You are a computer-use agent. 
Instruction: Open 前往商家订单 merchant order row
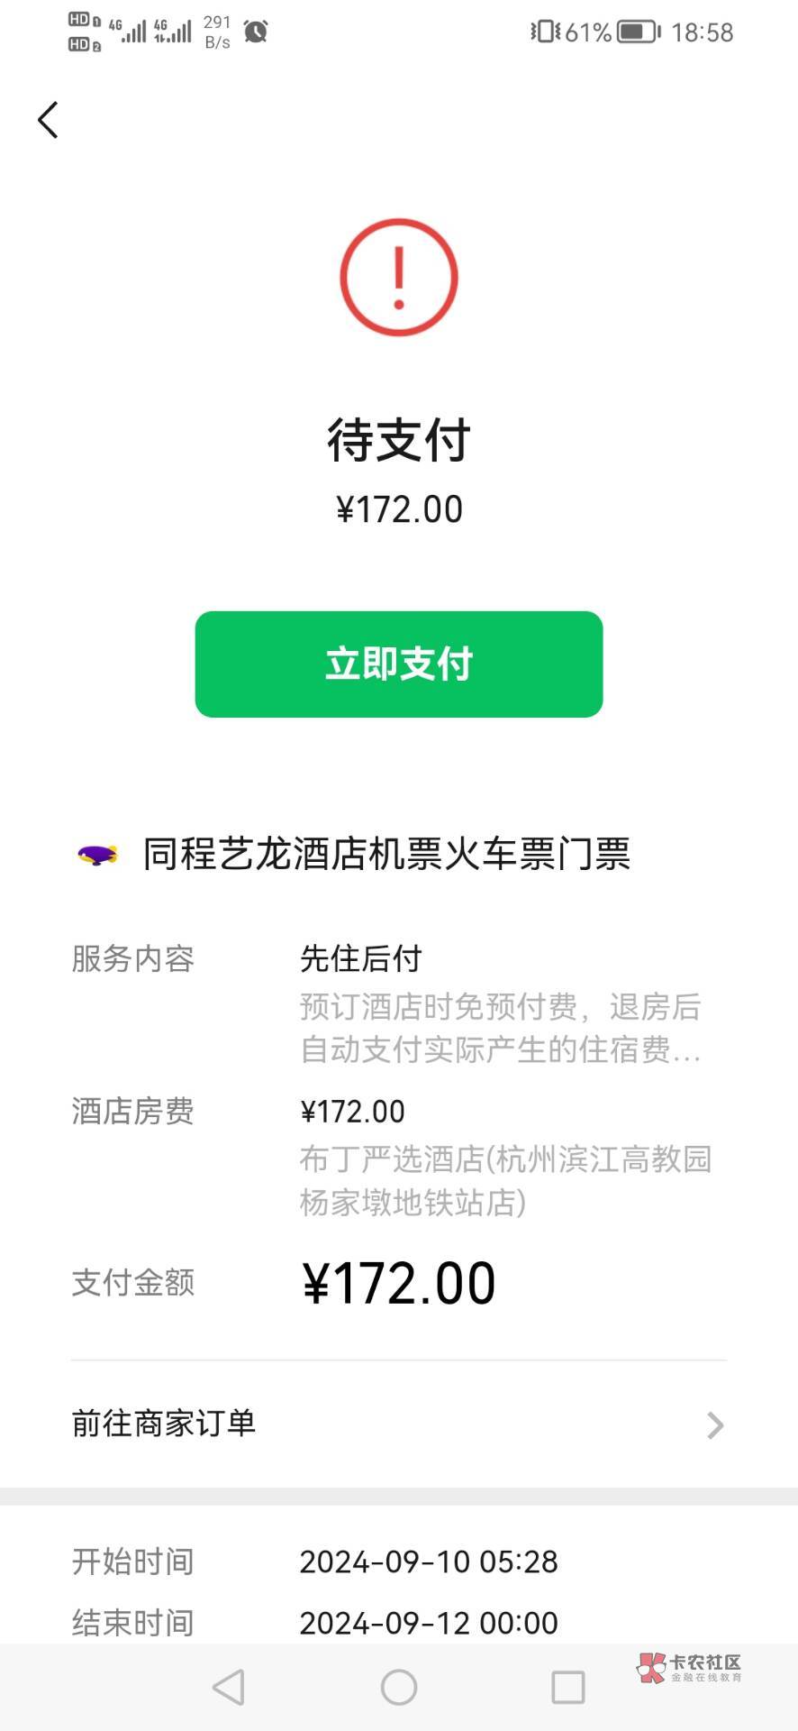click(x=398, y=1424)
